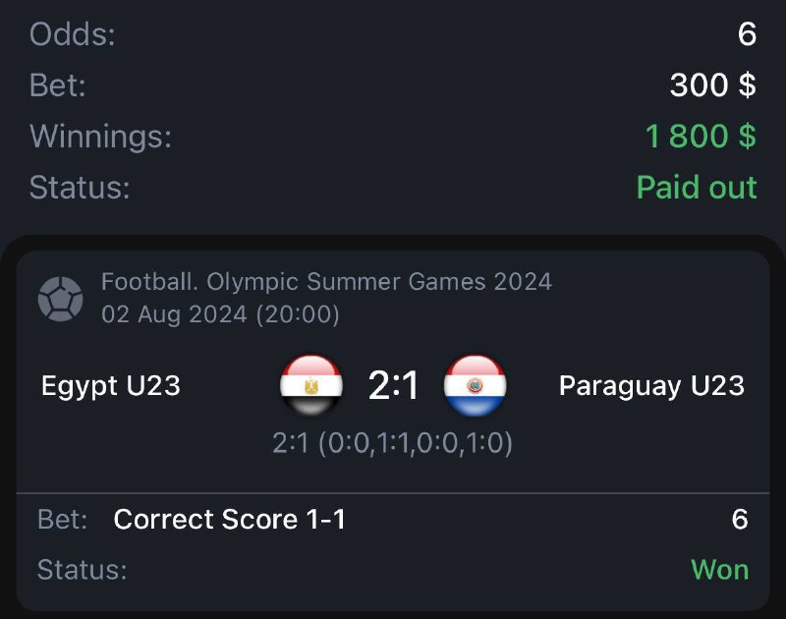Viewport: 786px width, 619px height.
Task: Tap the Paraguay flag icon
Action: click(475, 385)
